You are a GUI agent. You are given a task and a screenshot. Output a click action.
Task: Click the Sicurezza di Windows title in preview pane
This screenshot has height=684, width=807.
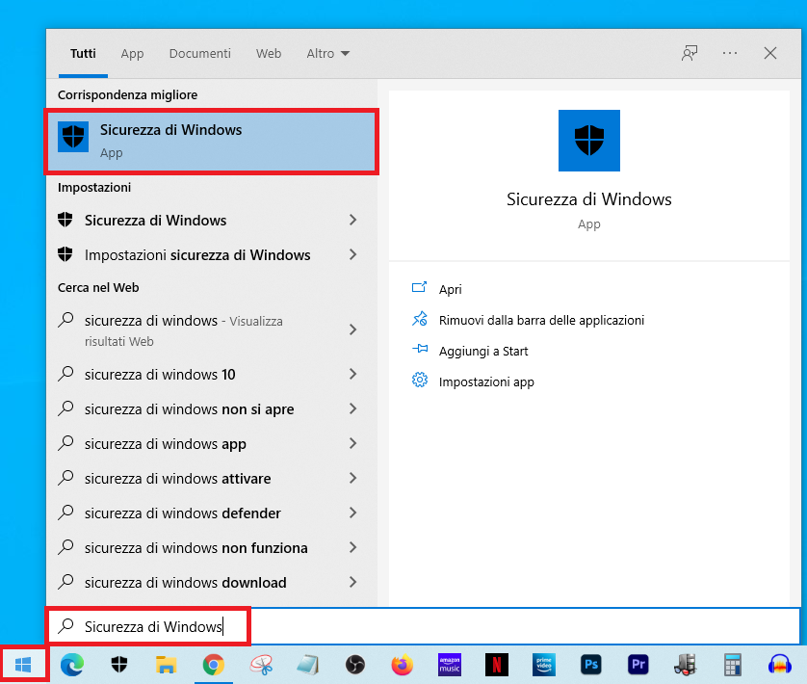[589, 199]
